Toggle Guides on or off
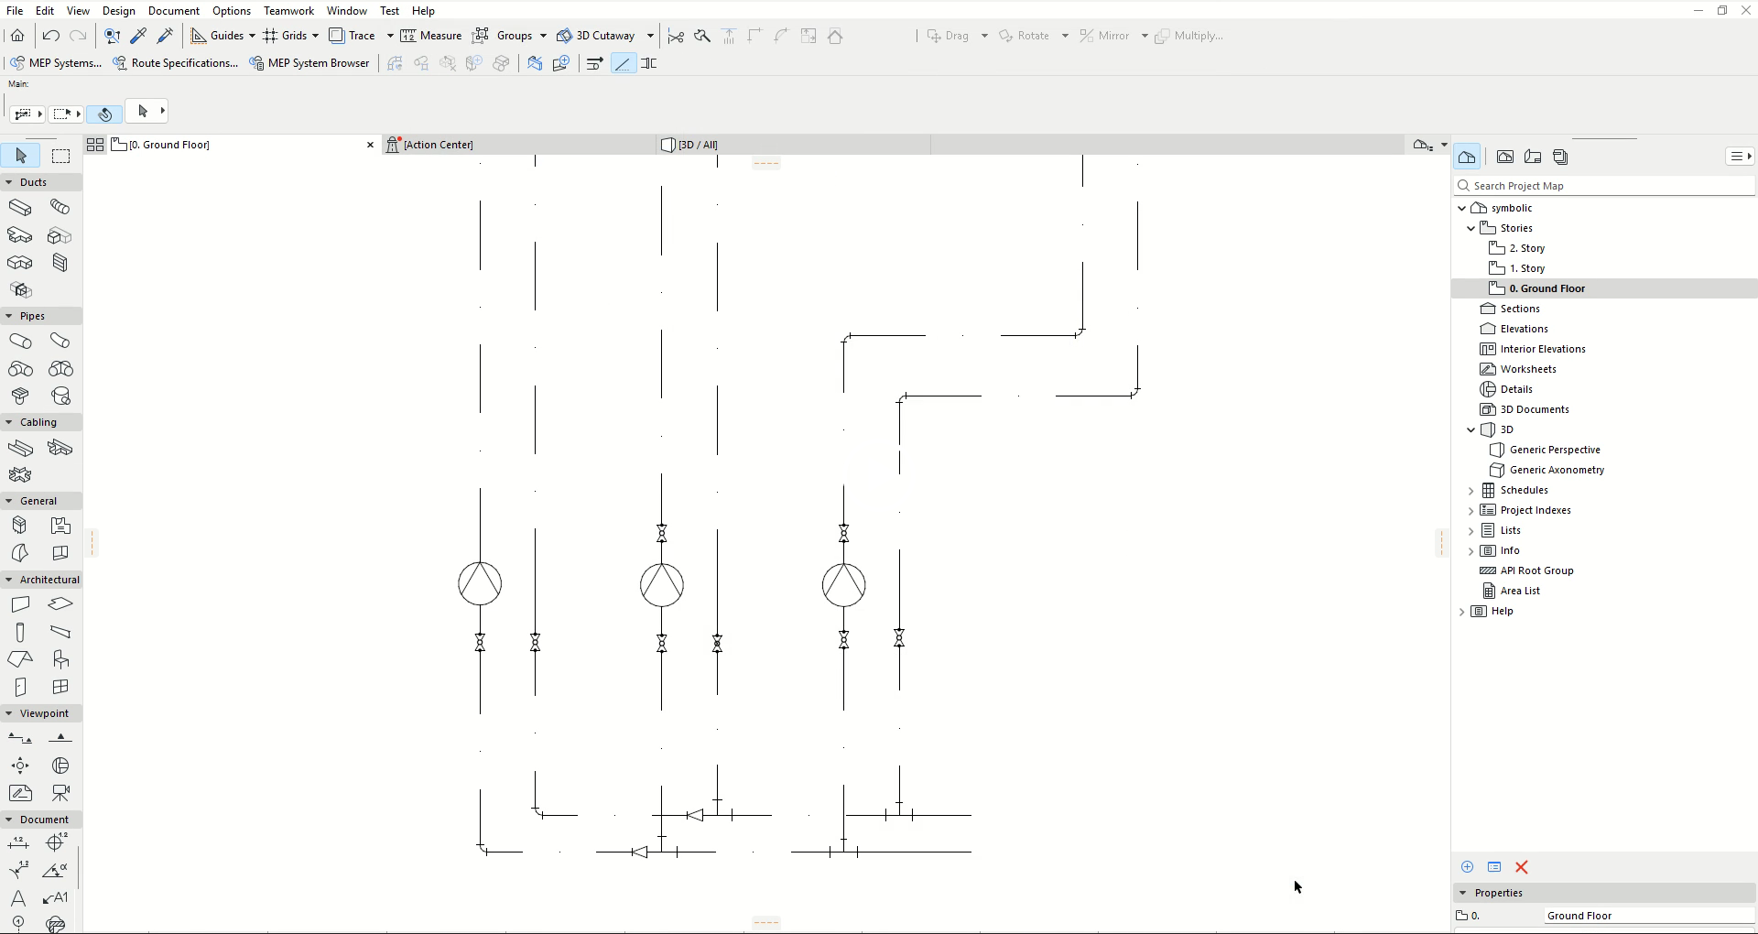 (x=199, y=36)
